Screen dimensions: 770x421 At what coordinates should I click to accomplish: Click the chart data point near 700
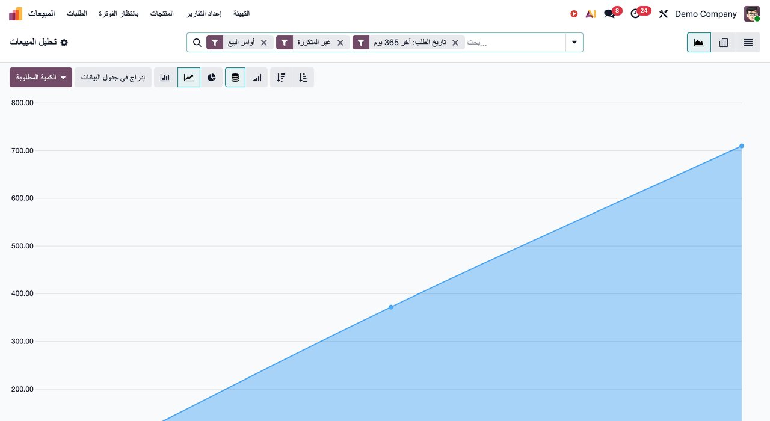point(742,146)
